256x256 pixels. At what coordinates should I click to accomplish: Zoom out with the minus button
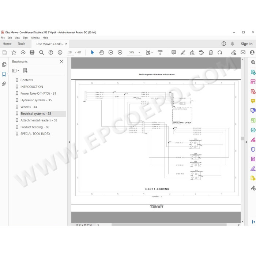(111, 52)
